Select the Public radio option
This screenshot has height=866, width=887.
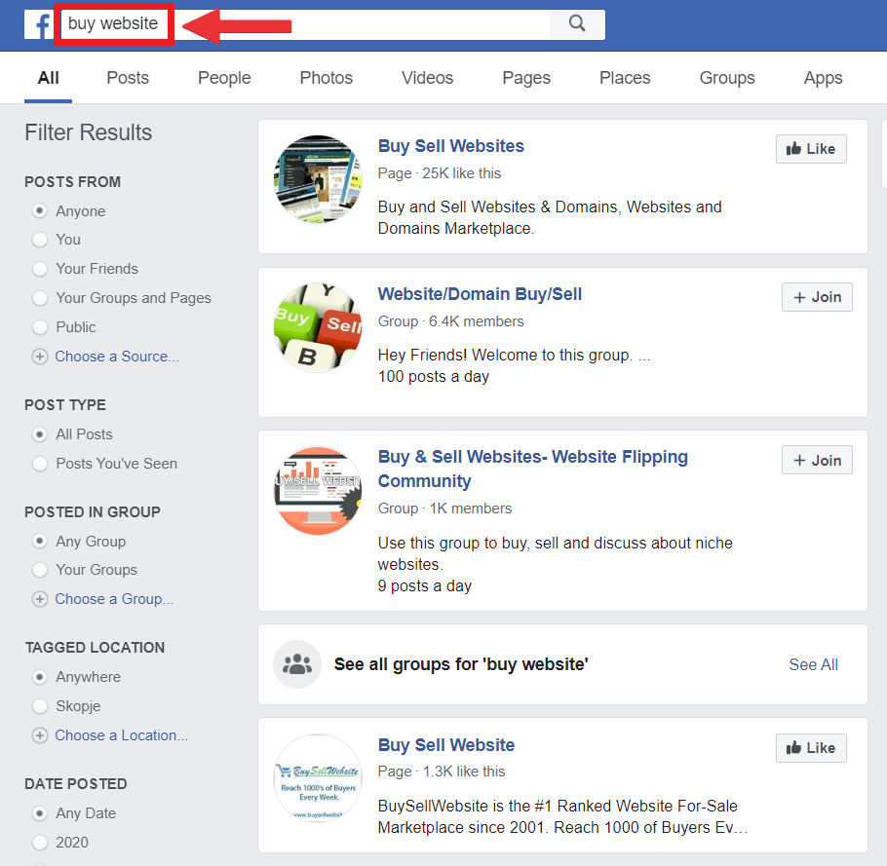pos(40,327)
